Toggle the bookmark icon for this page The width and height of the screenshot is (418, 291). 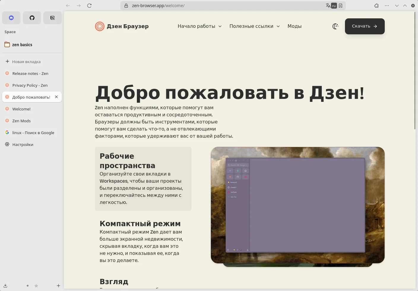tap(341, 6)
